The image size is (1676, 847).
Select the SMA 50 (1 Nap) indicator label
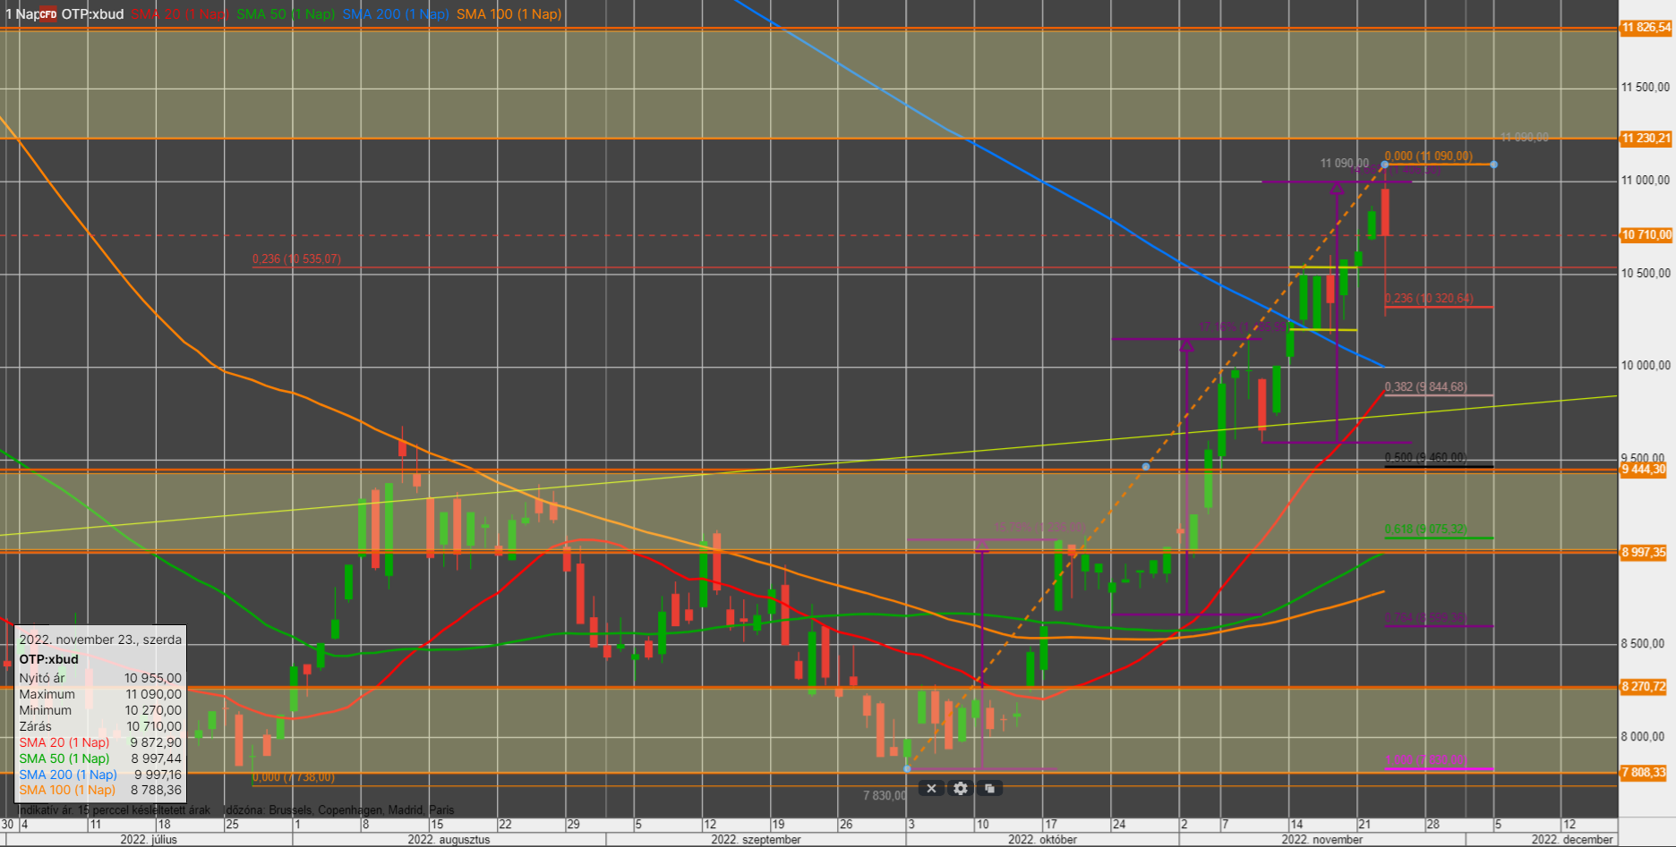[286, 14]
